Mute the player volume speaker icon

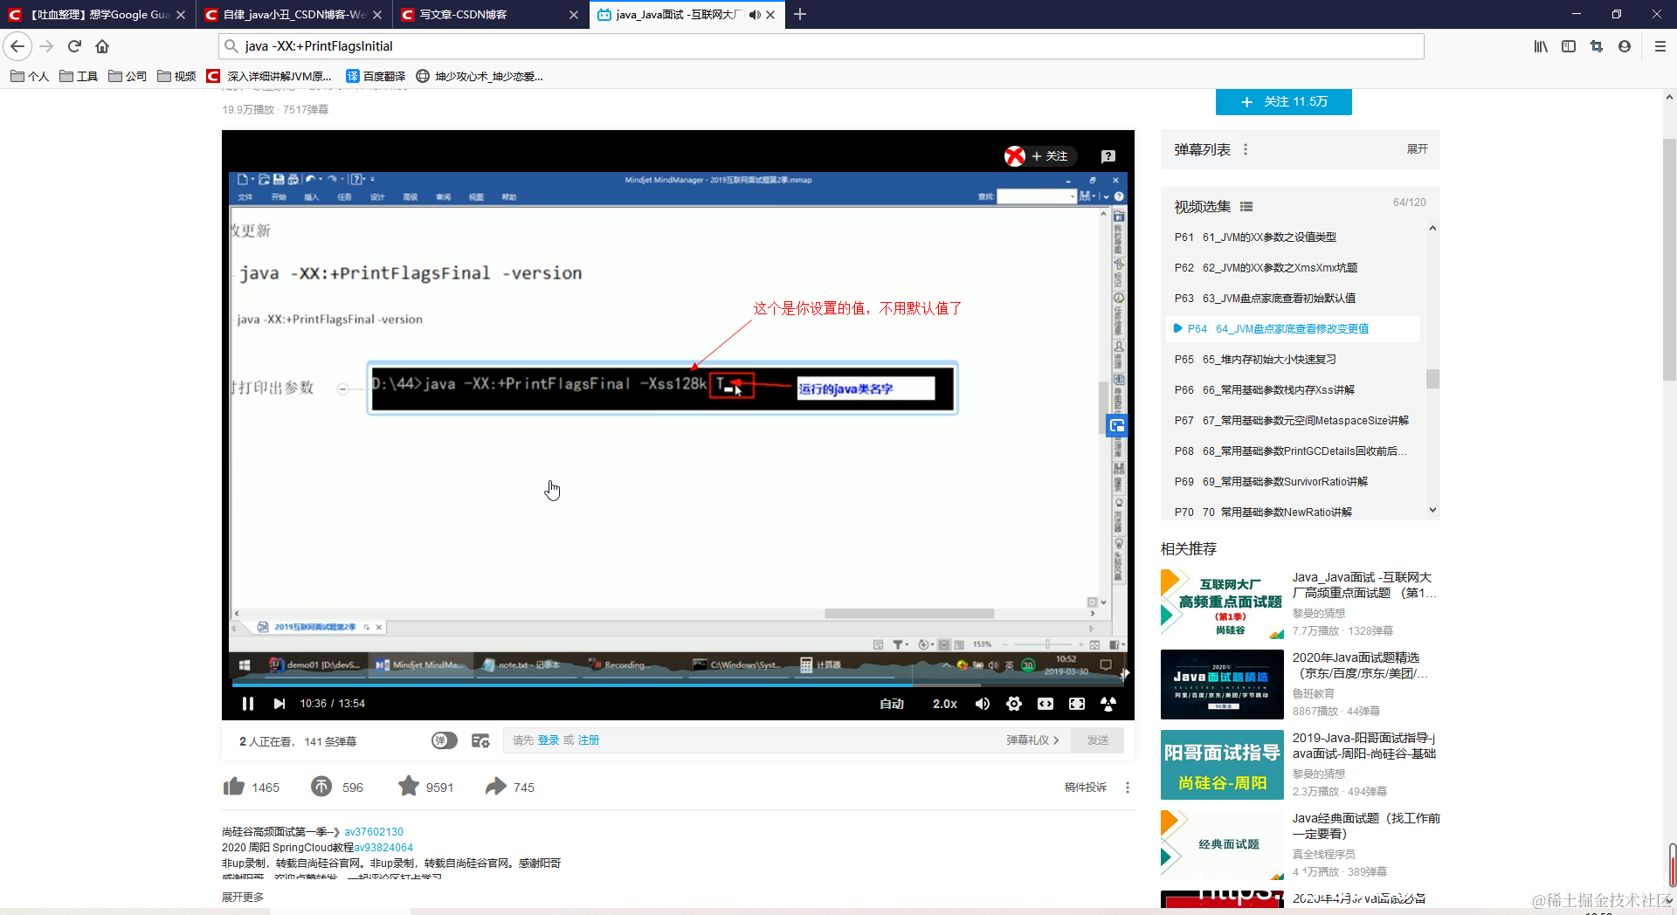983,704
